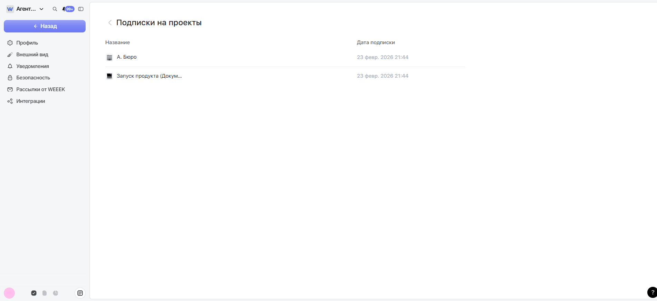Click the search magnifier icon
Screen dimensions: 657x301
click(x=55, y=9)
